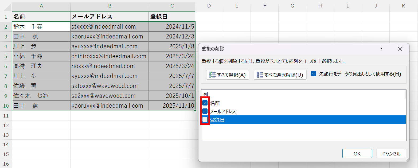The height and width of the screenshot is (168, 418).
Task: Click the 登録日 header cell C1
Action: 172,17
